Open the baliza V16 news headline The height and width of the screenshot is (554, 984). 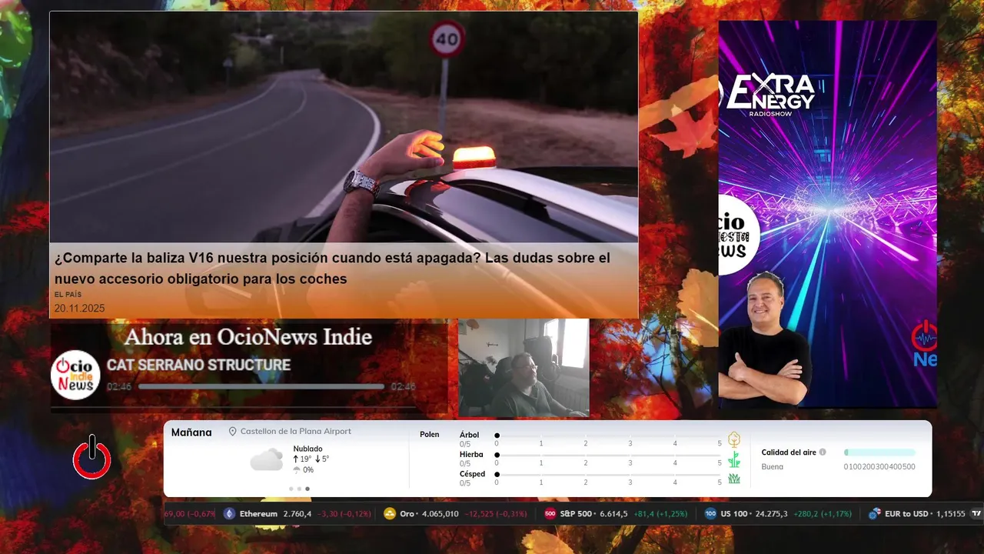pyautogui.click(x=333, y=269)
